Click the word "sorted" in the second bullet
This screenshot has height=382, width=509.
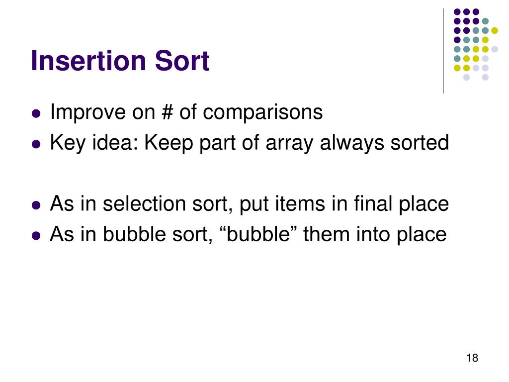pos(420,143)
